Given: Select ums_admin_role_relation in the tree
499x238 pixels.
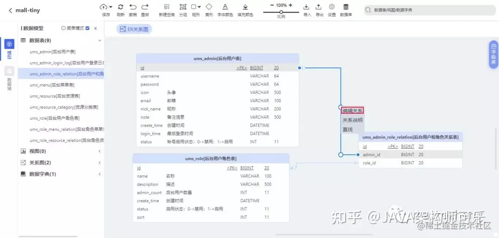Looking at the screenshot, I should pos(61,74).
